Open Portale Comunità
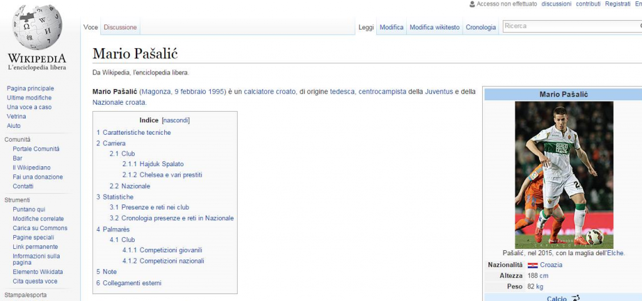 [36, 149]
